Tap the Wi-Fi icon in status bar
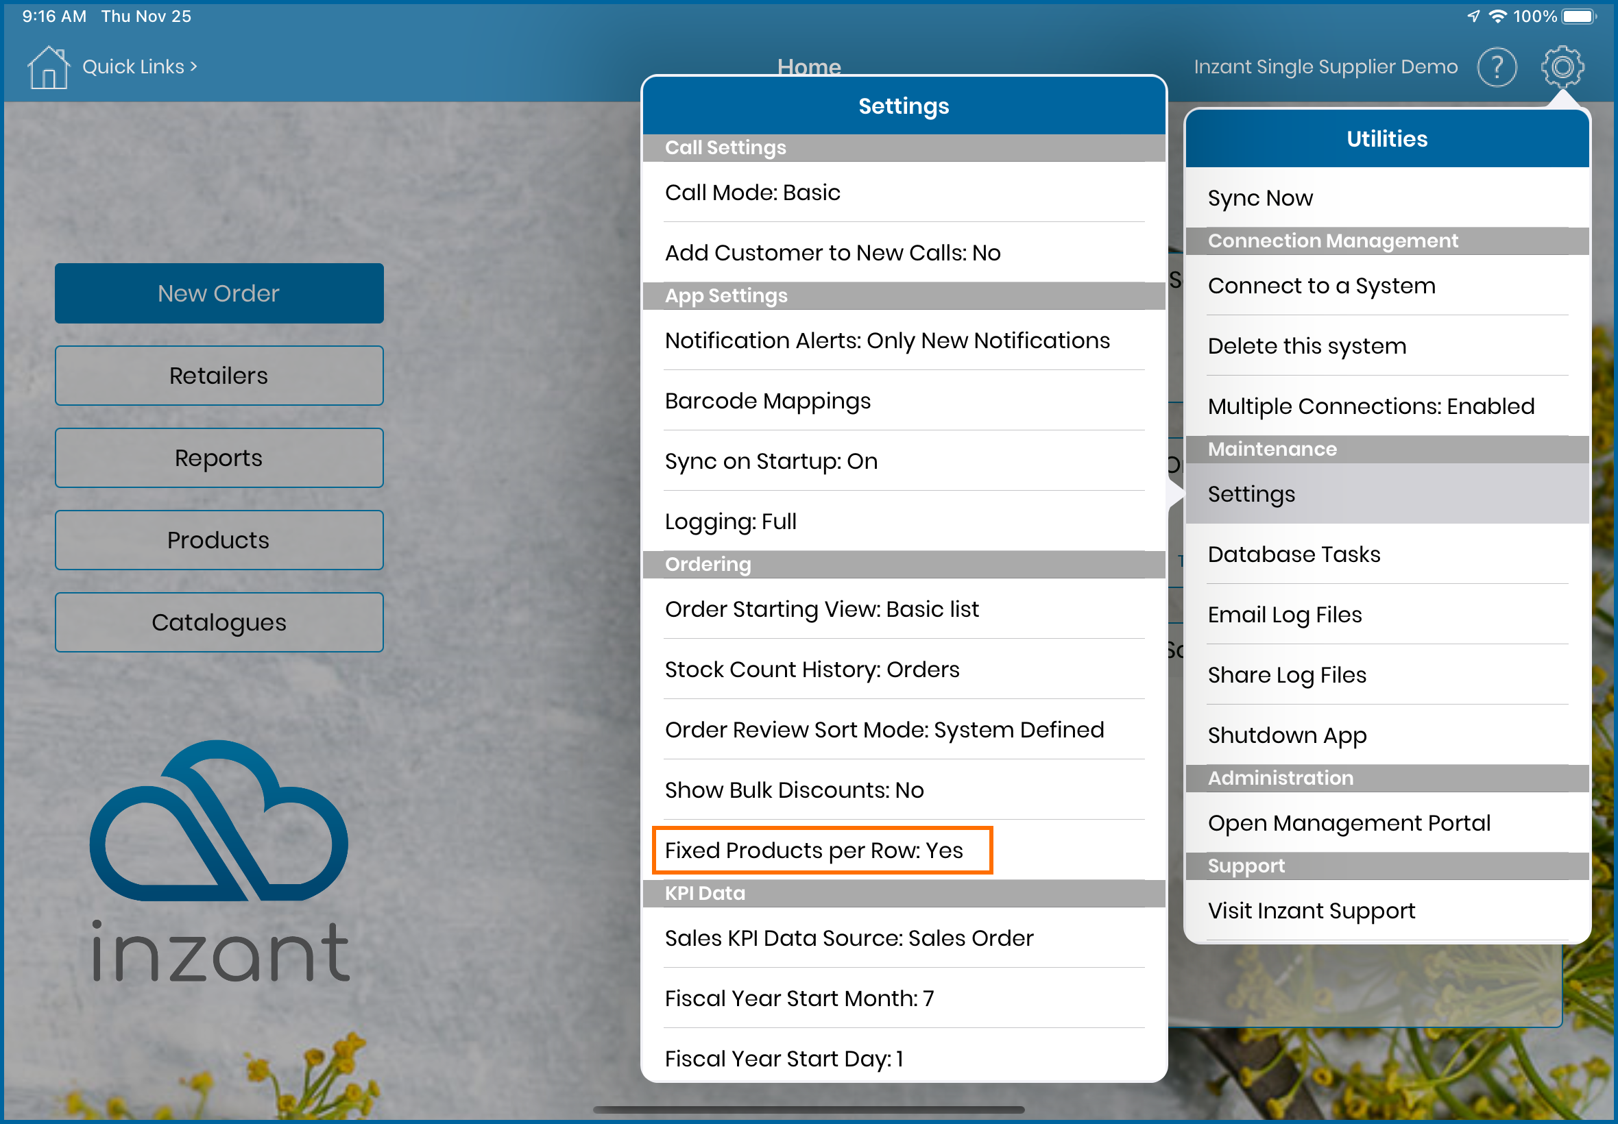Screen dimensions: 1618x1124 pyautogui.click(x=1497, y=16)
